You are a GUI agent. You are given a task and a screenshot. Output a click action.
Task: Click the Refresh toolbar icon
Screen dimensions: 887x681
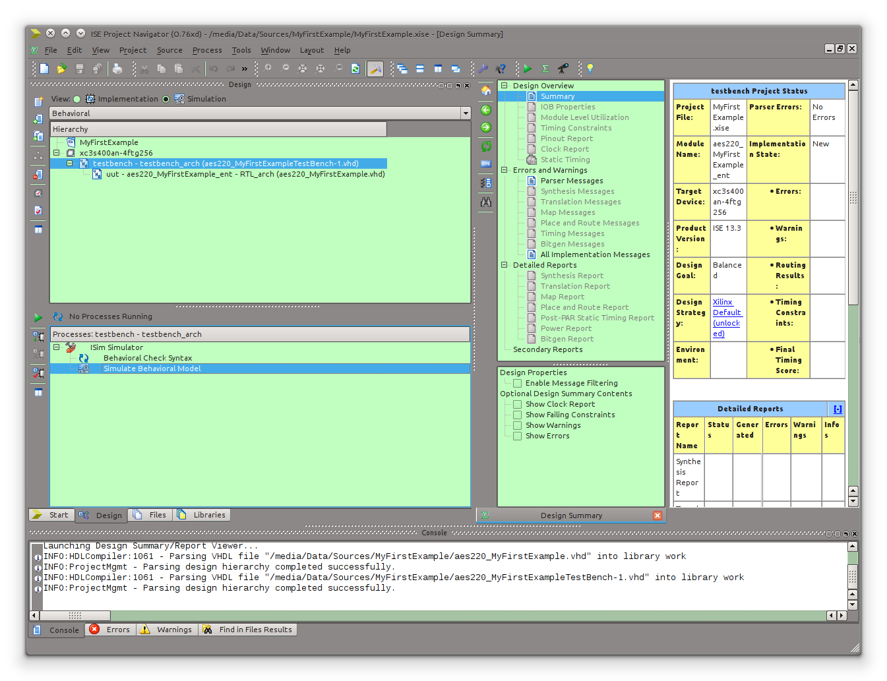[355, 69]
